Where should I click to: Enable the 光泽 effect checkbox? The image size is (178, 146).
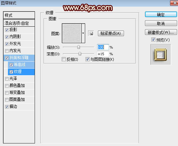[7, 79]
